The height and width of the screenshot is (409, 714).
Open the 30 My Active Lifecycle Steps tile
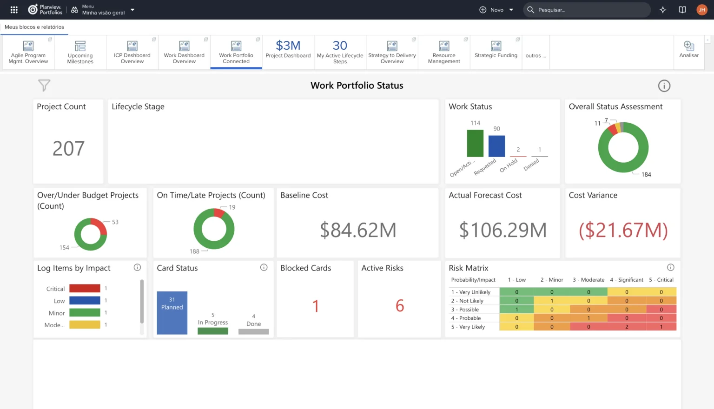340,53
